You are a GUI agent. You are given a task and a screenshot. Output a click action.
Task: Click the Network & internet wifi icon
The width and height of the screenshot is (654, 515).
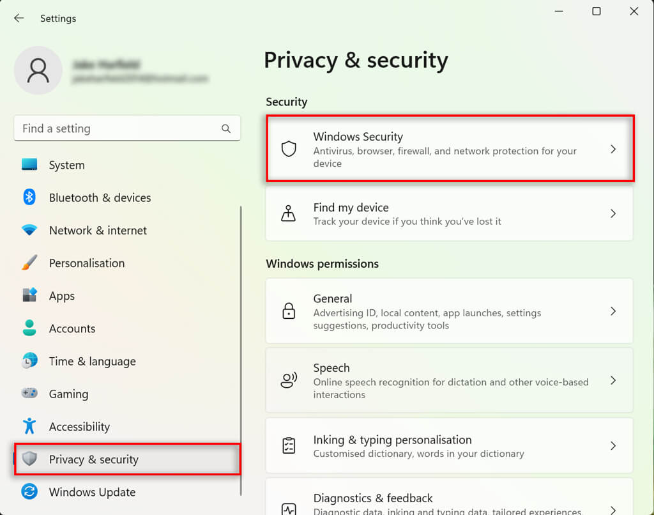click(29, 230)
